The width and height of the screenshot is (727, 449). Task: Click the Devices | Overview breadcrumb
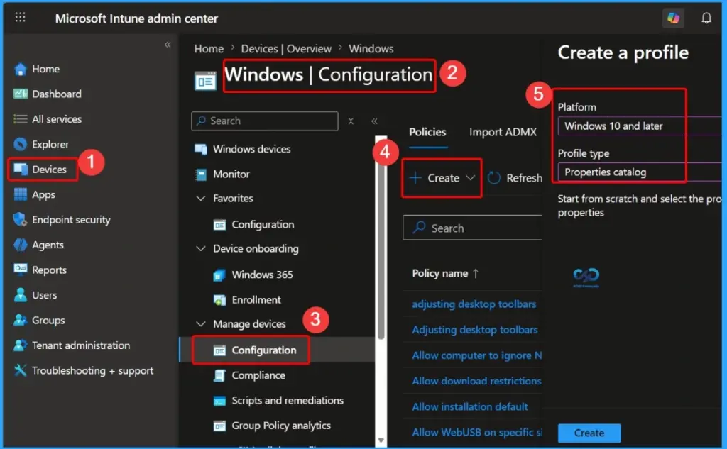(x=286, y=49)
